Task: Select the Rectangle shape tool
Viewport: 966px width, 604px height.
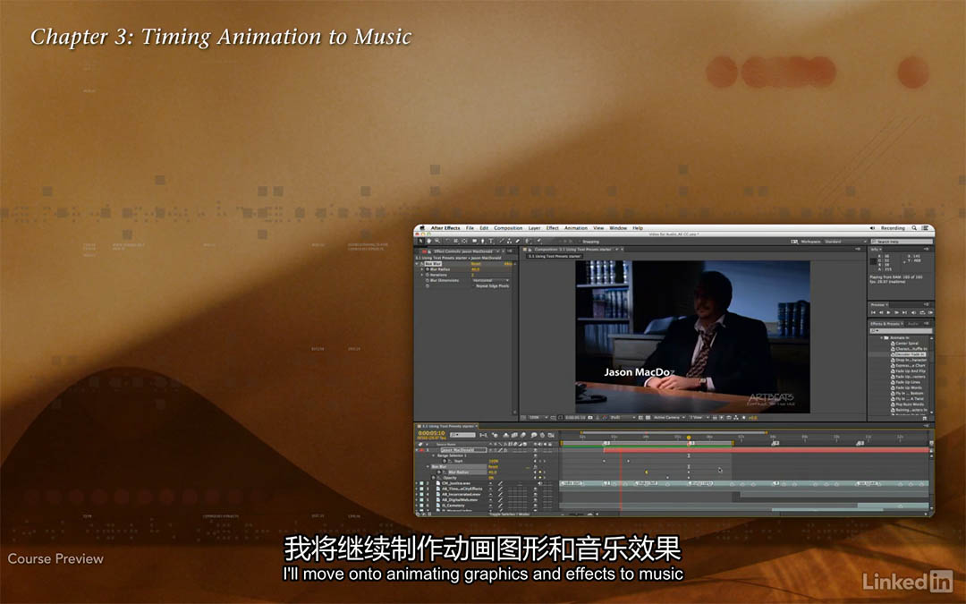Action: (x=474, y=242)
